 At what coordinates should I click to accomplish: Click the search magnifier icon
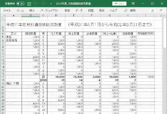(126, 10)
